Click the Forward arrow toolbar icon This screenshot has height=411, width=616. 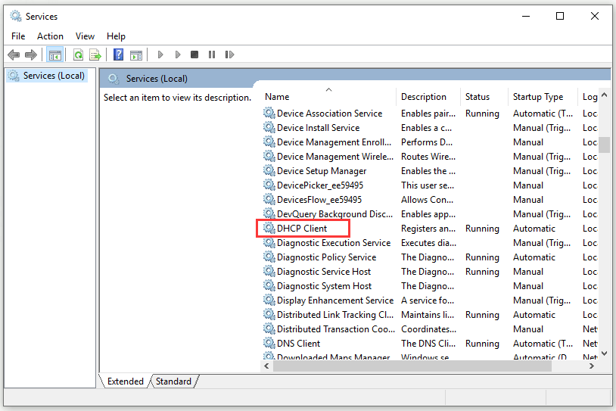point(30,54)
